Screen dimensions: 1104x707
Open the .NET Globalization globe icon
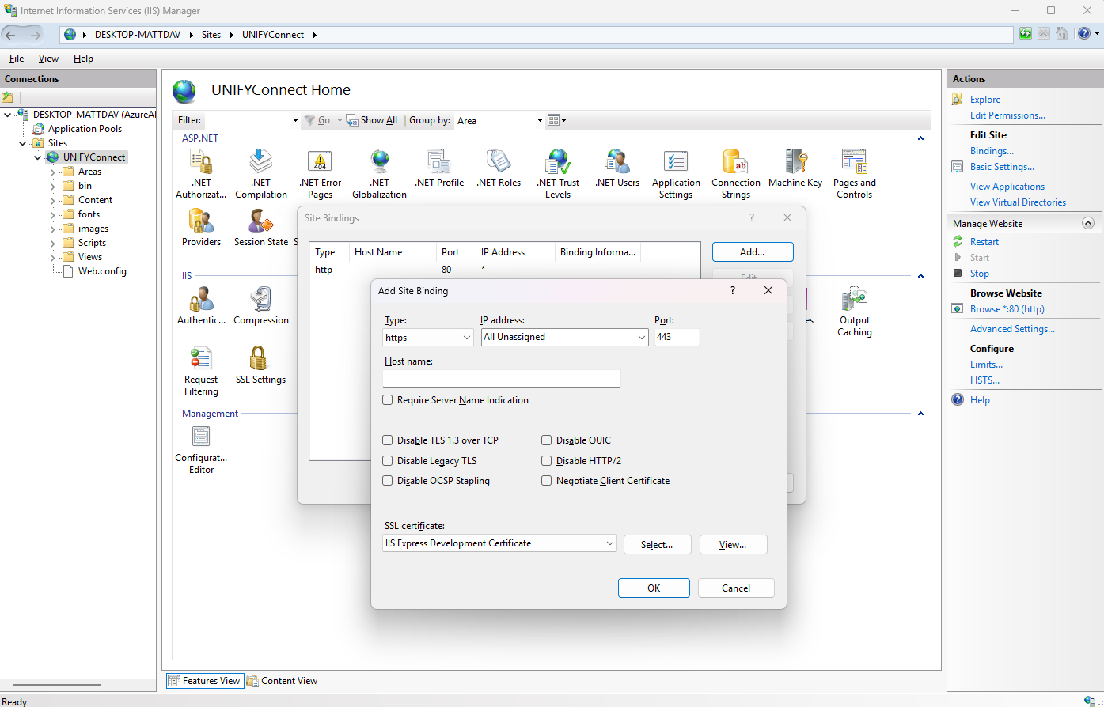tap(379, 162)
